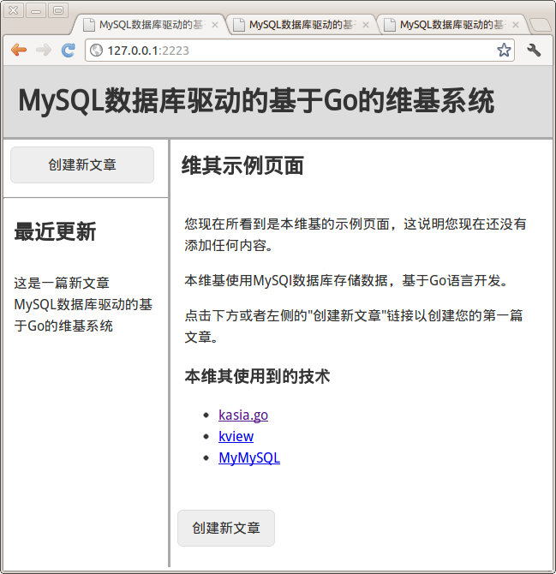Bookmark this page with the star icon
This screenshot has width=556, height=574.
click(505, 51)
